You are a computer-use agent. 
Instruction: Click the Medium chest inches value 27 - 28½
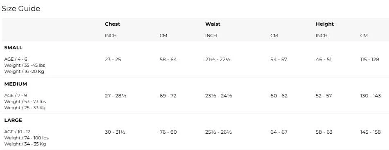point(116,96)
